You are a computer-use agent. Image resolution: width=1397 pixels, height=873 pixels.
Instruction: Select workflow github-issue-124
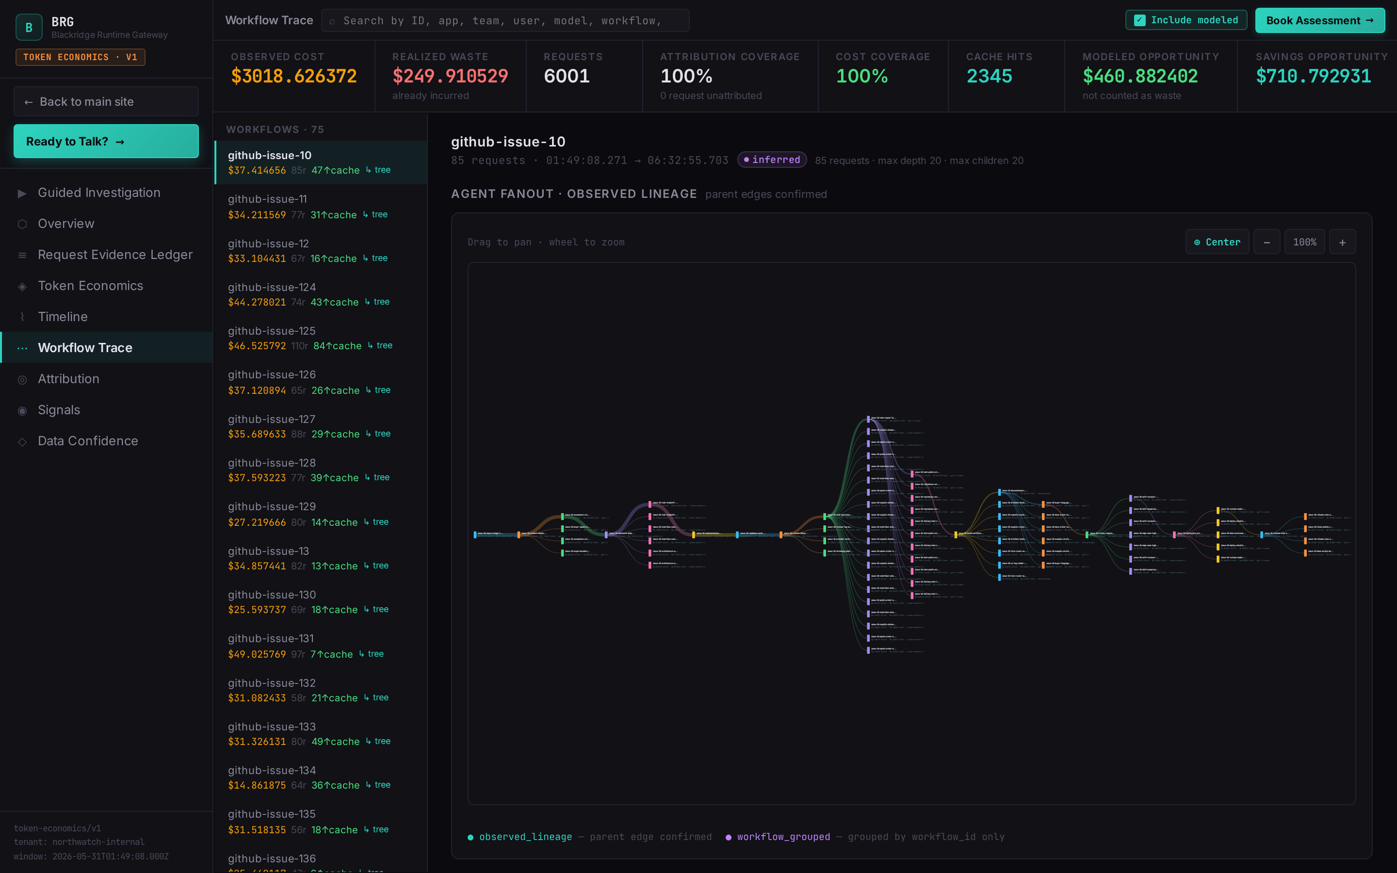321,294
